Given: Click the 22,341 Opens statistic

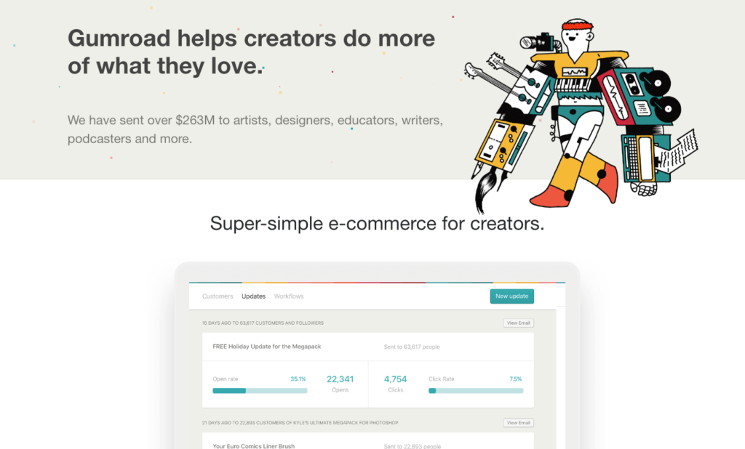Looking at the screenshot, I should point(340,384).
